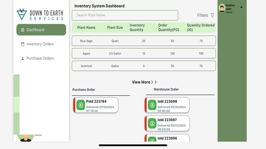The height and width of the screenshot is (149, 266).
Task: Click Delivered 05/16/2024 timestamp text
Action: 172,109
